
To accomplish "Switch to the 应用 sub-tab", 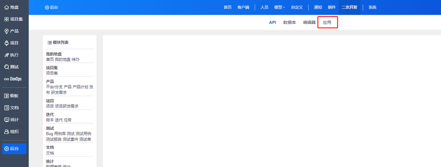I will coord(327,22).
